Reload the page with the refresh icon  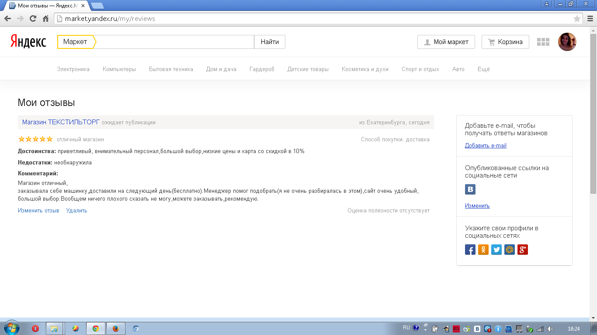33,19
